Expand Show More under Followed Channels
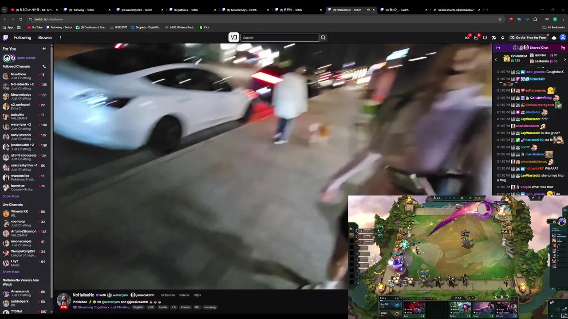 point(11,196)
